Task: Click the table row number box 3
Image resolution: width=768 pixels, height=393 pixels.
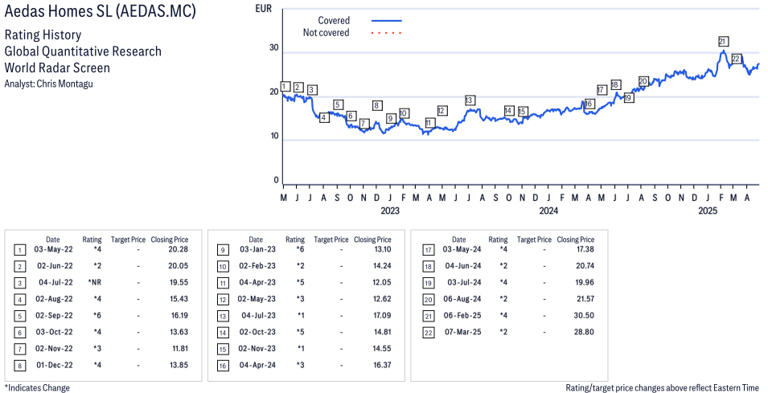Action: [x=19, y=283]
